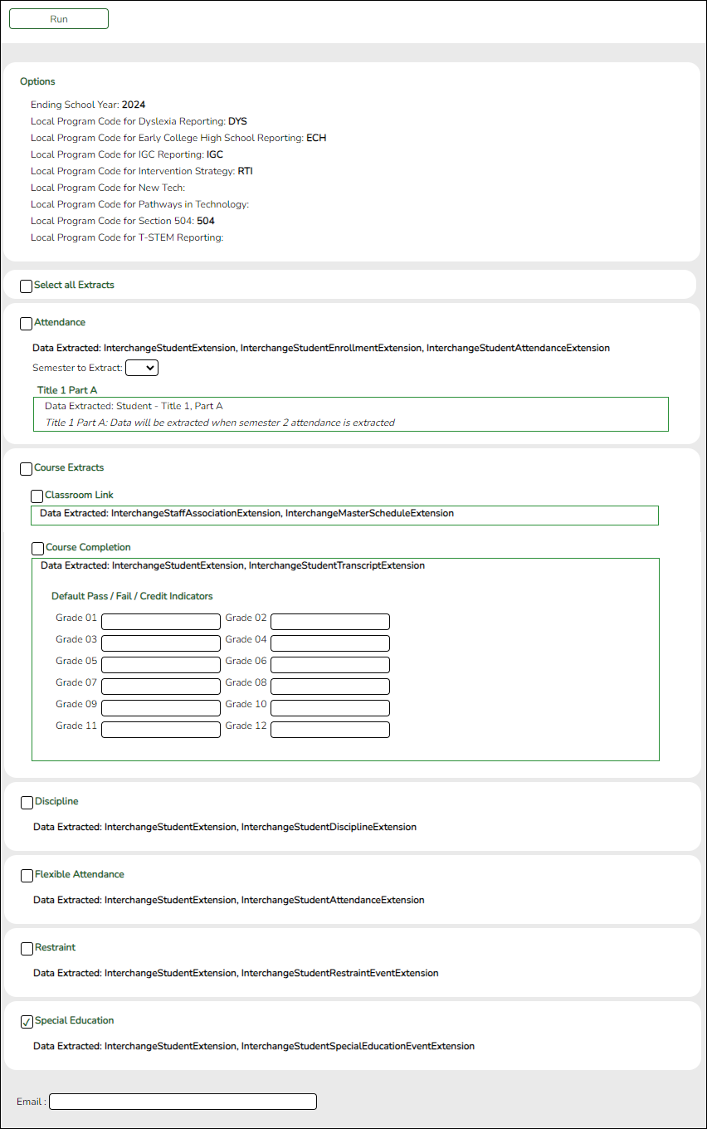Screen dimensions: 707x1129
Task: Click the Title 1 Part A section box
Action: coord(349,413)
